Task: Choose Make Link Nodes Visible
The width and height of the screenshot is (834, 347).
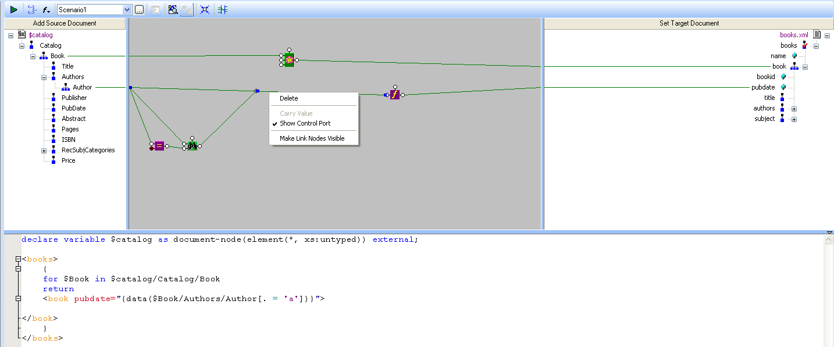Action: (312, 138)
